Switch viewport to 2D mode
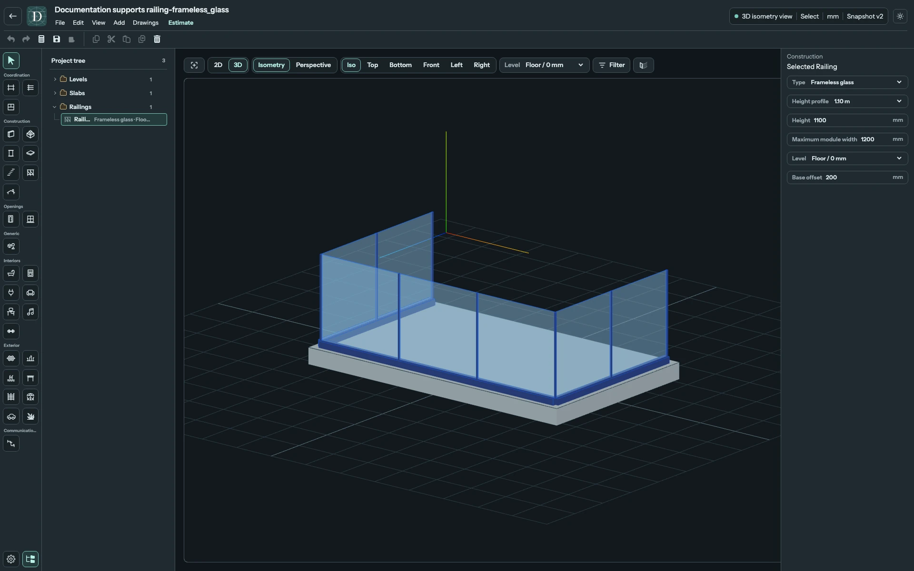Image resolution: width=914 pixels, height=571 pixels. tap(218, 65)
